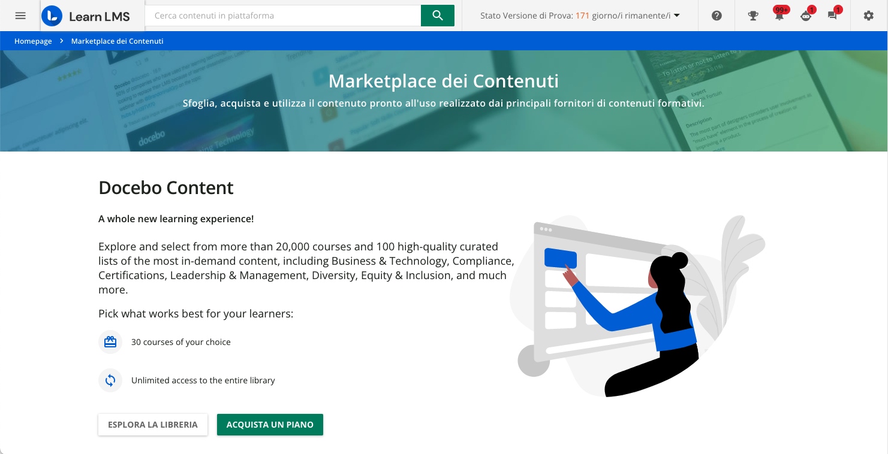Click the illustration of woman pointing at screen
The height and width of the screenshot is (454, 888).
pos(637,305)
